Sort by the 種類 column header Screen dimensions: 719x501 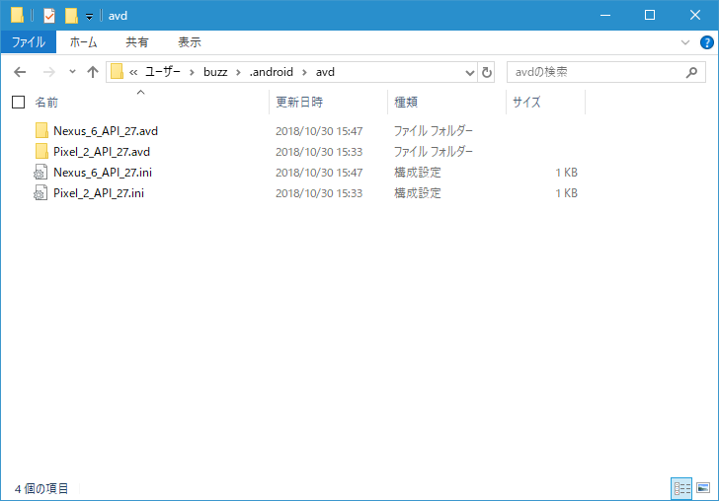(x=406, y=102)
